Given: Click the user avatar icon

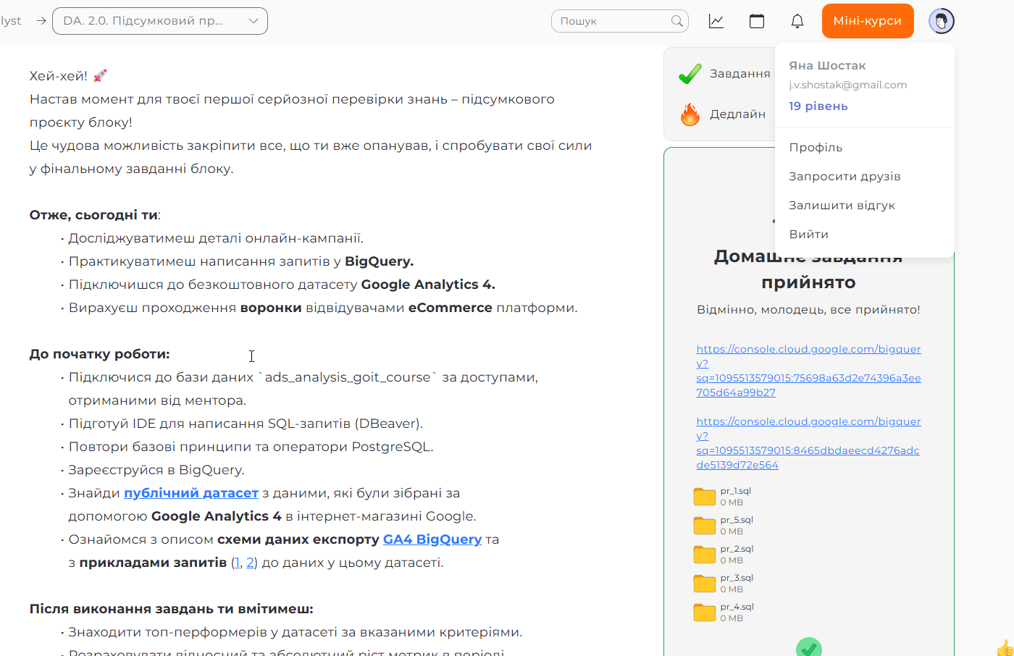Looking at the screenshot, I should [942, 21].
